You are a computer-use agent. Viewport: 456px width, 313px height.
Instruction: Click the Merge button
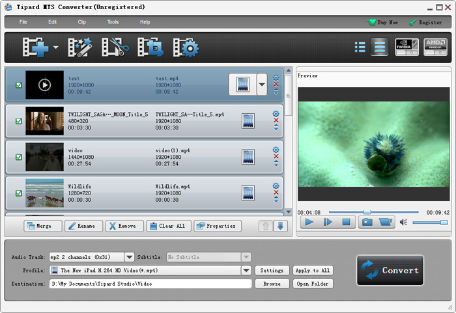43,226
